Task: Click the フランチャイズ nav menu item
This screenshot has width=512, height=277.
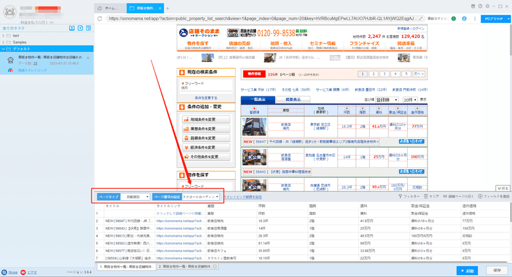Action: pos(364,45)
